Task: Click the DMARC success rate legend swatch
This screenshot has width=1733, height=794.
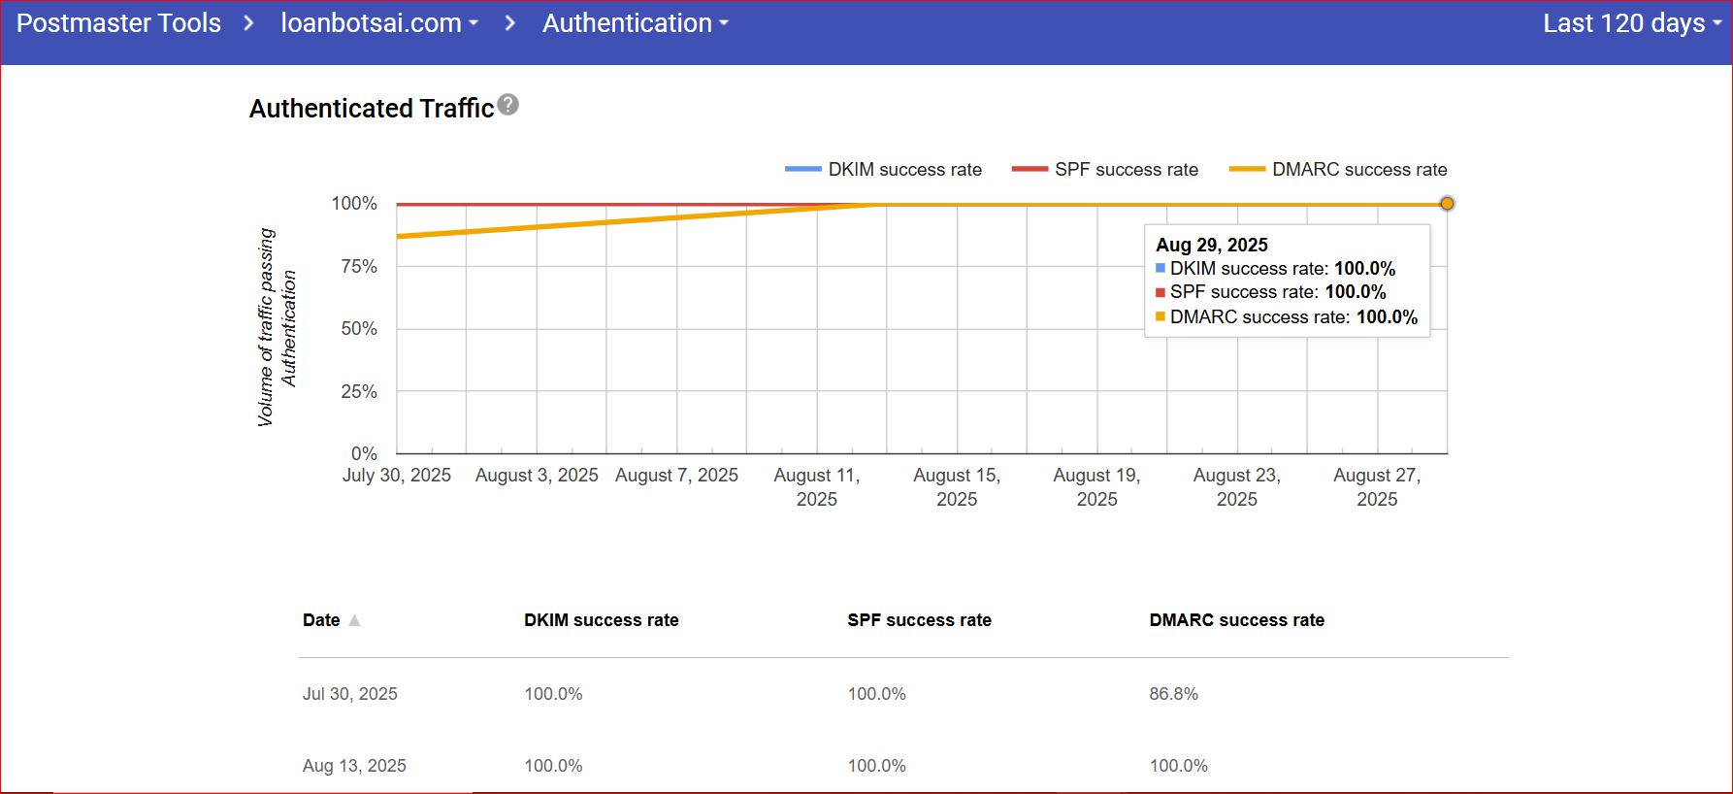Action: click(x=1247, y=170)
